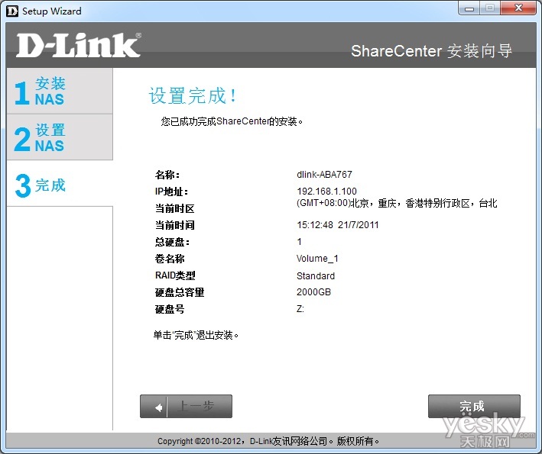
Task: Go back with the 上一步 button
Action: (x=186, y=406)
